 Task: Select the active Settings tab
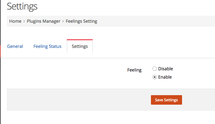pos(80,46)
